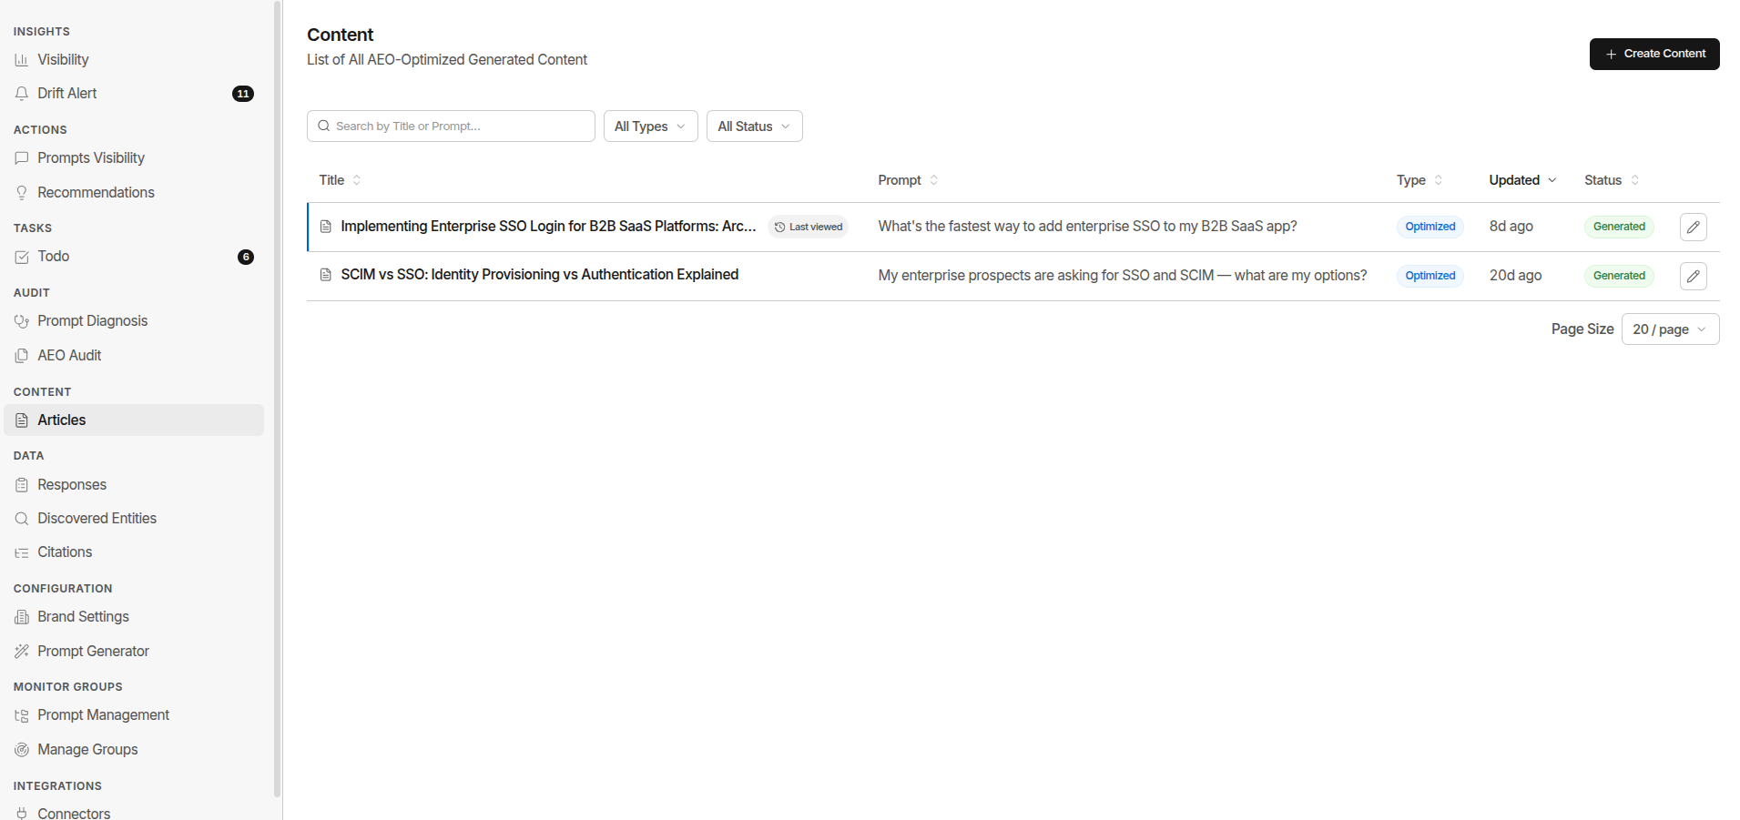Sort table by Title column
Image resolution: width=1740 pixels, height=820 pixels.
(340, 180)
